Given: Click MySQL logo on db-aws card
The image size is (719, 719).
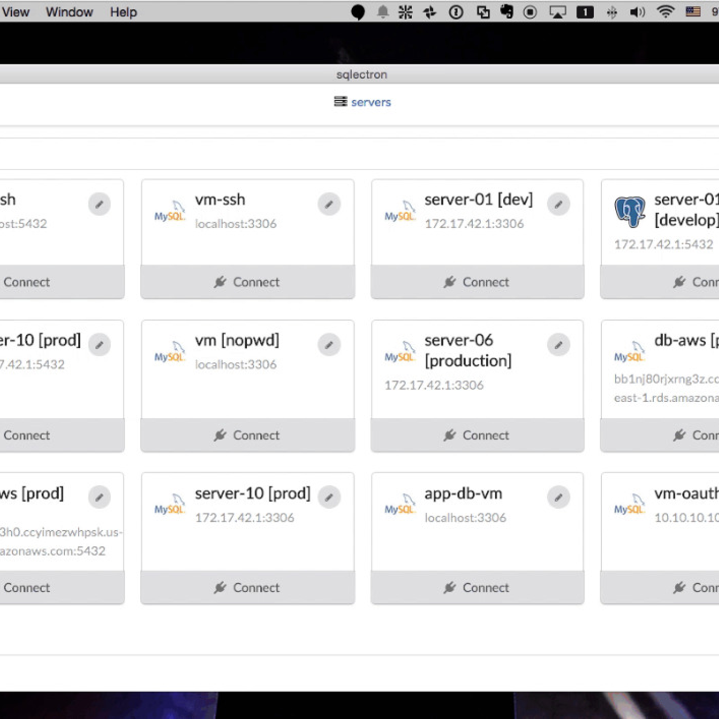Looking at the screenshot, I should click(629, 352).
